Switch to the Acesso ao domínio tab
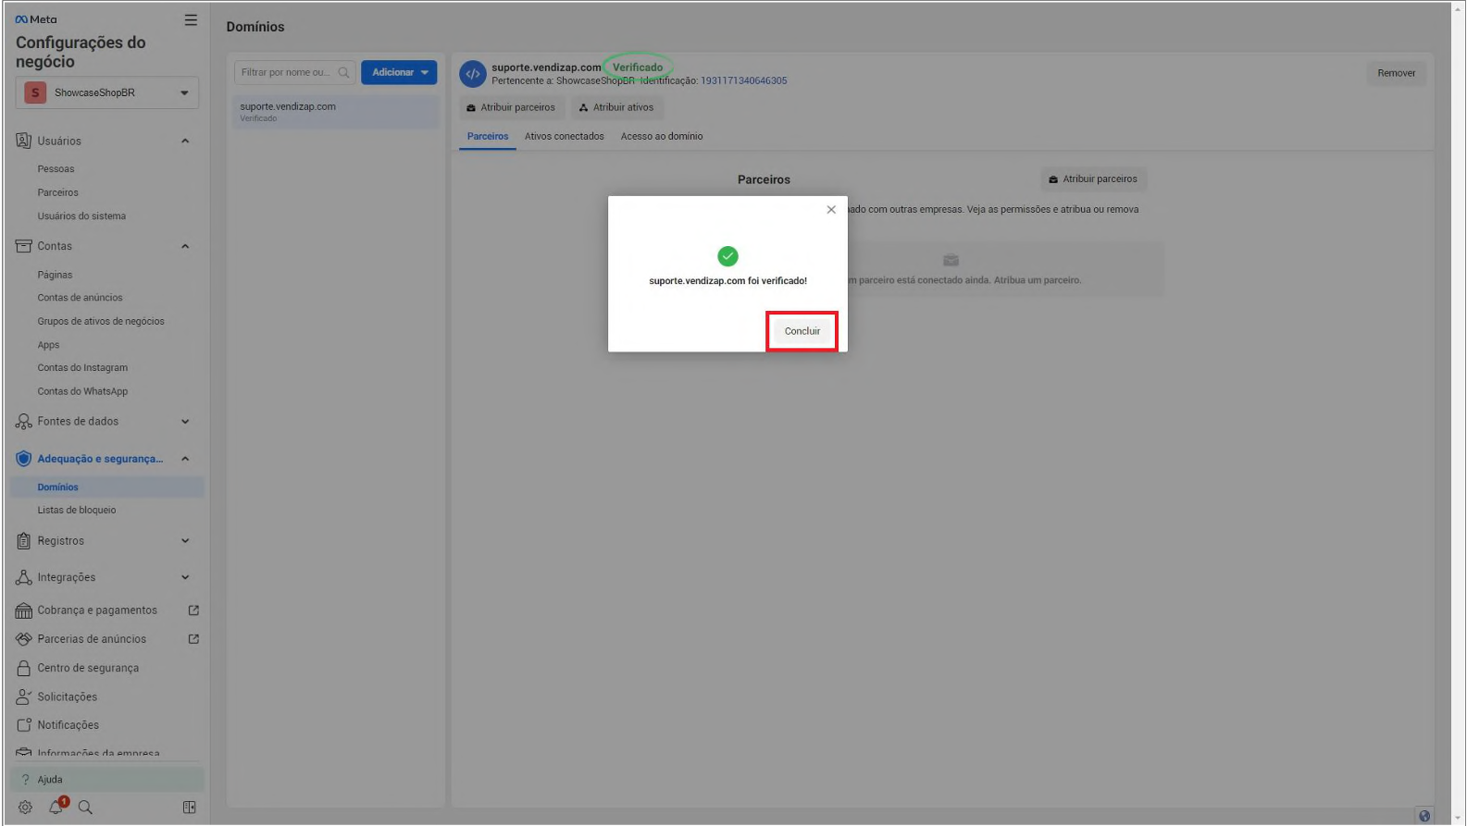Image resolution: width=1467 pixels, height=826 pixels. (x=661, y=137)
